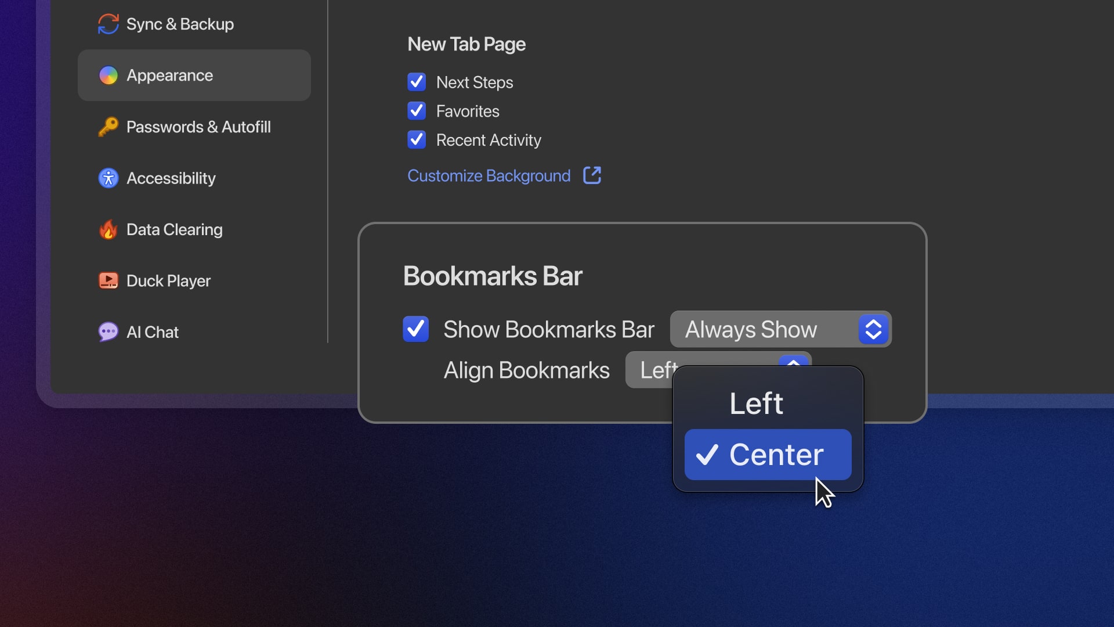Image resolution: width=1114 pixels, height=627 pixels.
Task: Click the New Tab Page heading
Action: pyautogui.click(x=466, y=44)
